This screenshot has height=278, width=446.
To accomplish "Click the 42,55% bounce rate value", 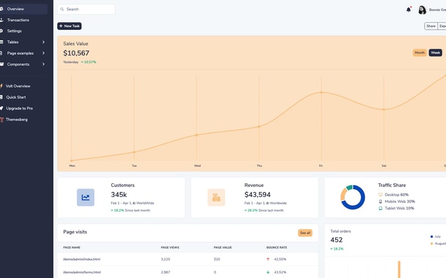I will [280, 259].
